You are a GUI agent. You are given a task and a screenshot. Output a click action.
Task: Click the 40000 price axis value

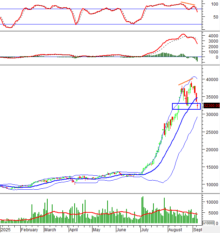pos(212,80)
